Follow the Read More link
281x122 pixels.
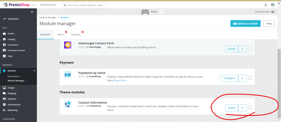(x=120, y=80)
